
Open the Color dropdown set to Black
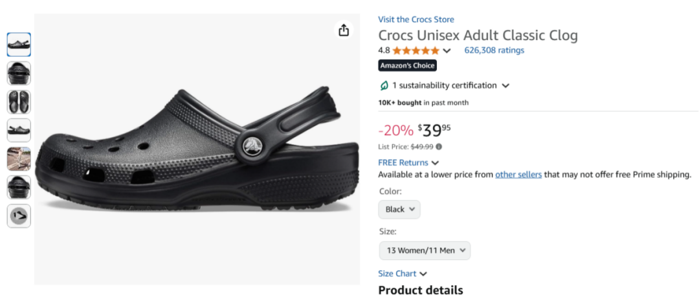click(399, 210)
